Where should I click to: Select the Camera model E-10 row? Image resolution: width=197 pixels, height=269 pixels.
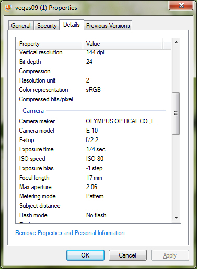point(94,131)
